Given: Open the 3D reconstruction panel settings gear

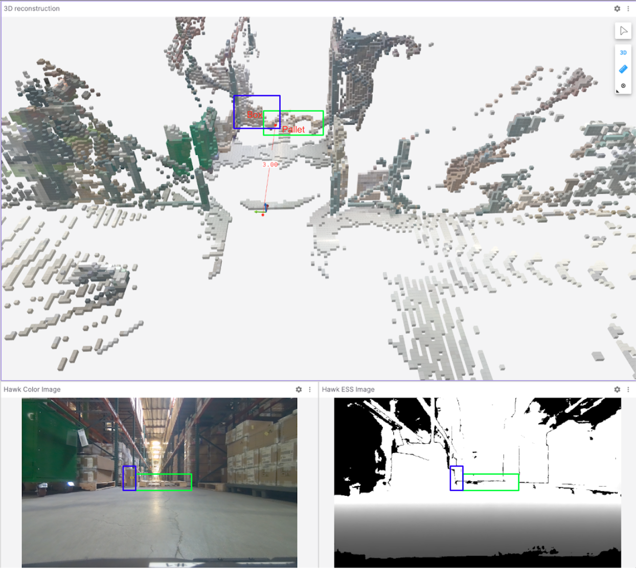Looking at the screenshot, I should point(617,8).
